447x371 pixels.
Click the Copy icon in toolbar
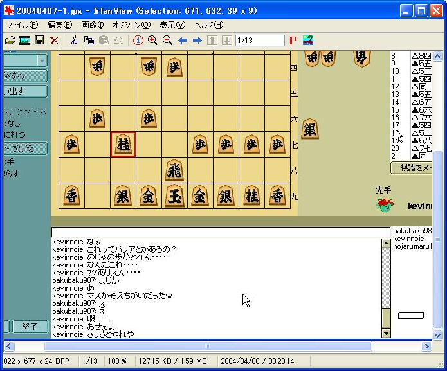89,41
